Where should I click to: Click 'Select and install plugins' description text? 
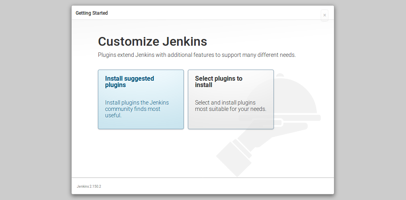tap(231, 106)
